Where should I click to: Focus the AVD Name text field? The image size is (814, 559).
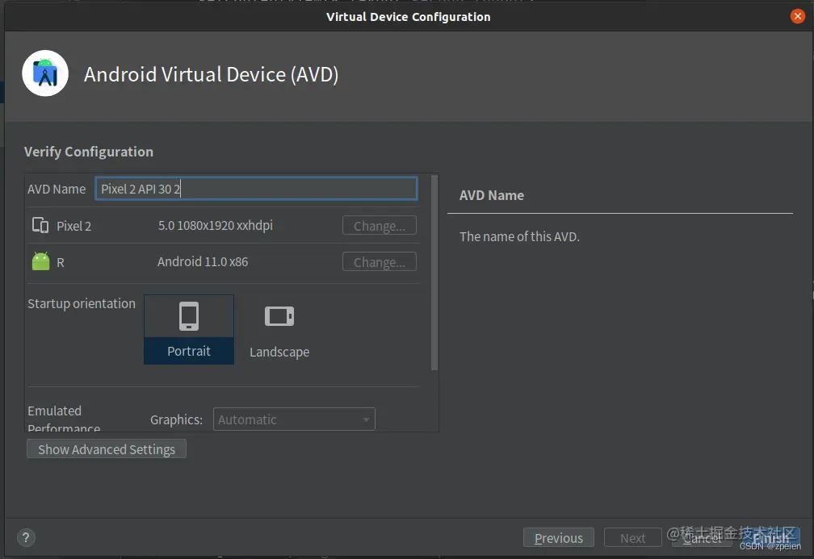pyautogui.click(x=257, y=189)
